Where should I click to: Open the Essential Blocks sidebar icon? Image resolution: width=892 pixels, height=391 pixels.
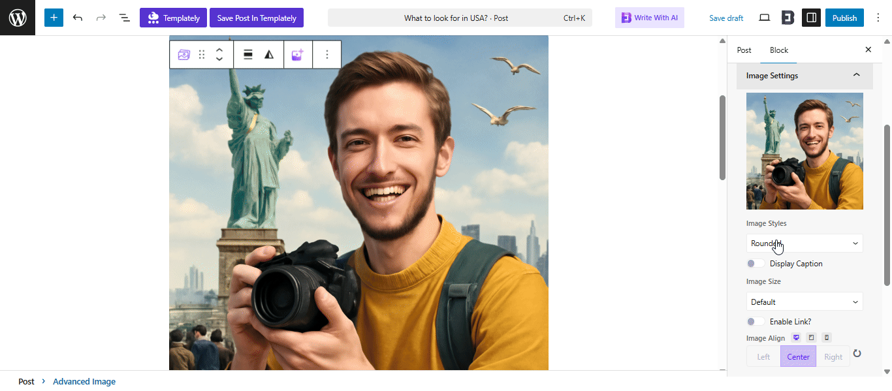tap(788, 18)
